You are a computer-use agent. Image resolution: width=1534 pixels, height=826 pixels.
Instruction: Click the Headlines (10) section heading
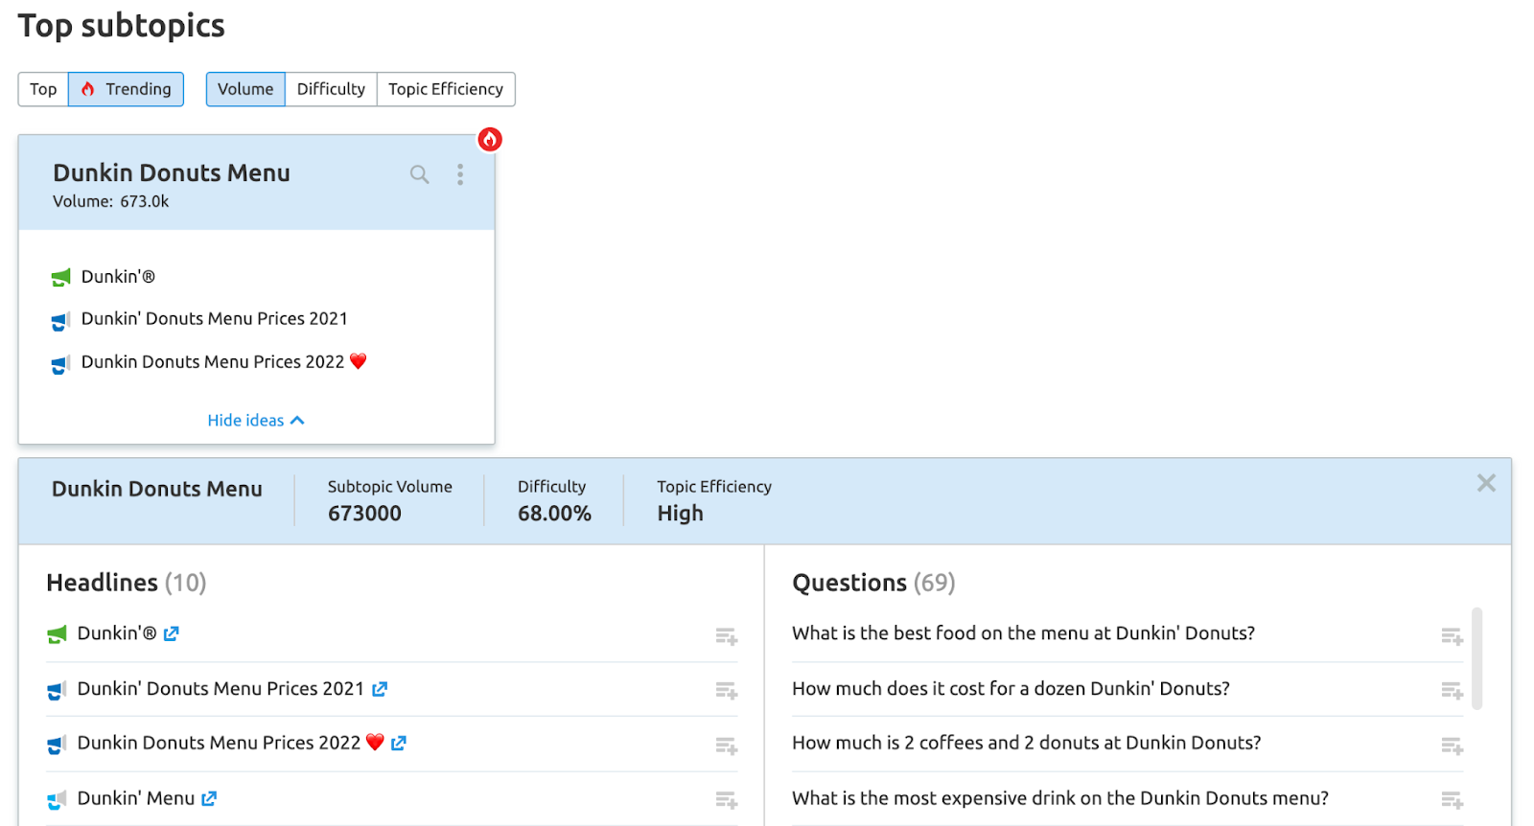tap(127, 583)
